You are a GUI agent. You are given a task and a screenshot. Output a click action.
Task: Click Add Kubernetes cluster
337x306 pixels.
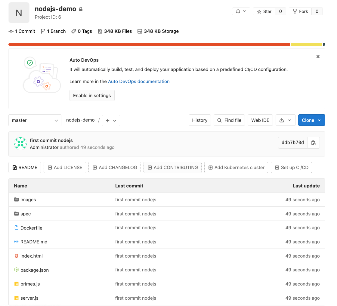click(x=236, y=167)
